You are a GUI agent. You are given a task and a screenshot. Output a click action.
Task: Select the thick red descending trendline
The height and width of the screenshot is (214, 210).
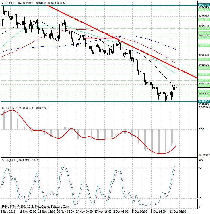[122, 41]
